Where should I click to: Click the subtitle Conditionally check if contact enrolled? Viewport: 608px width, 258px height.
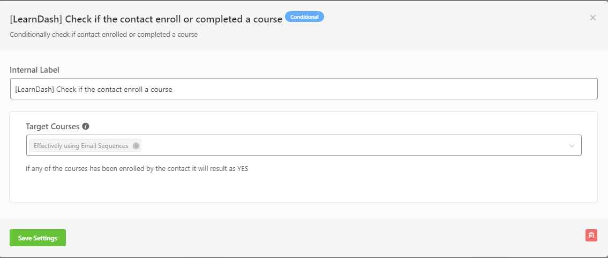(103, 34)
